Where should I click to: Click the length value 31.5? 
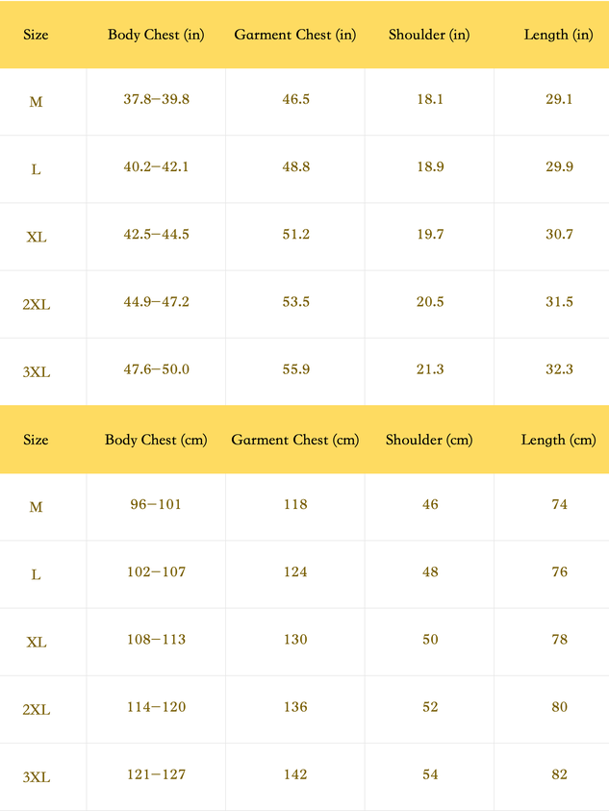click(559, 302)
